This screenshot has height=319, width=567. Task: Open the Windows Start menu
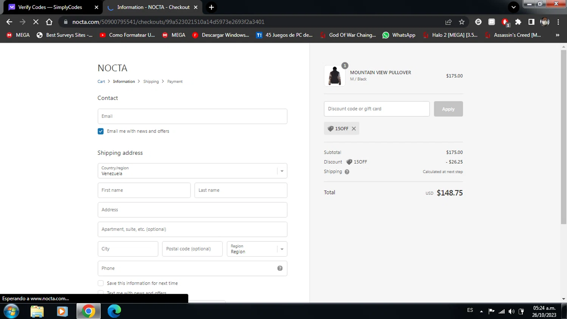[11, 311]
